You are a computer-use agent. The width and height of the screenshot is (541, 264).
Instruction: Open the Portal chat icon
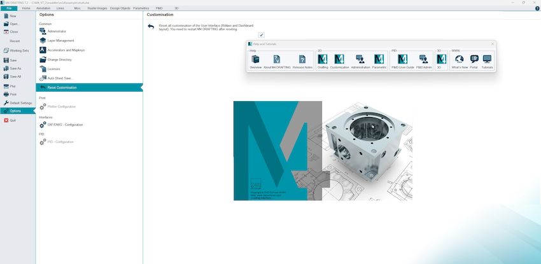474,60
